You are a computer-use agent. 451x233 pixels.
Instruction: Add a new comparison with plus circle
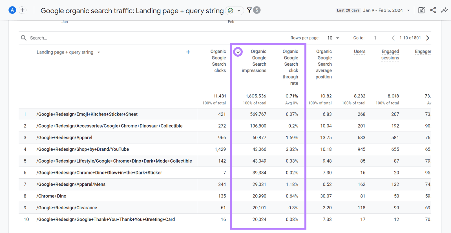[23, 10]
